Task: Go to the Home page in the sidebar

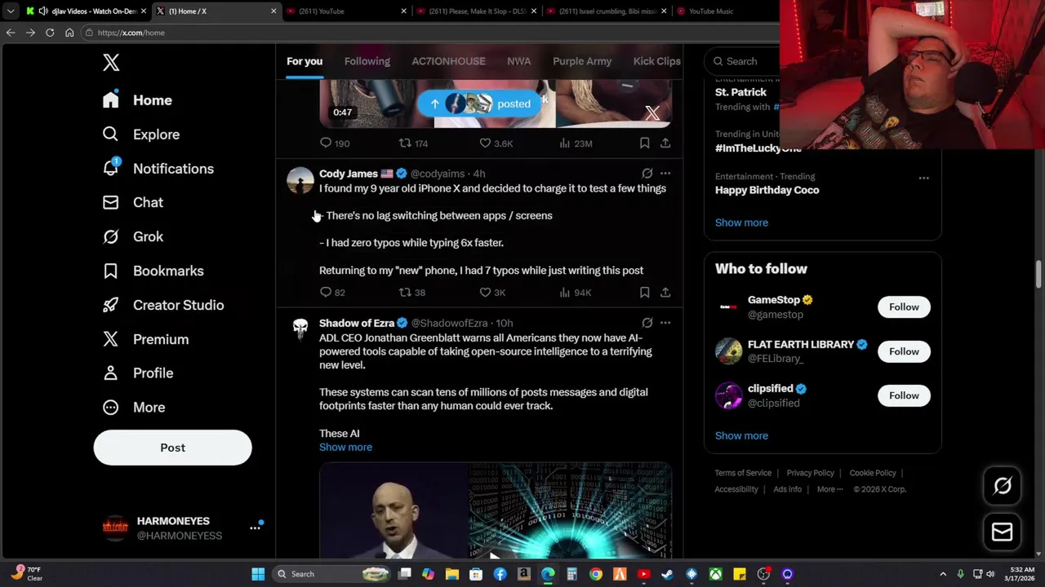Action: tap(137, 100)
